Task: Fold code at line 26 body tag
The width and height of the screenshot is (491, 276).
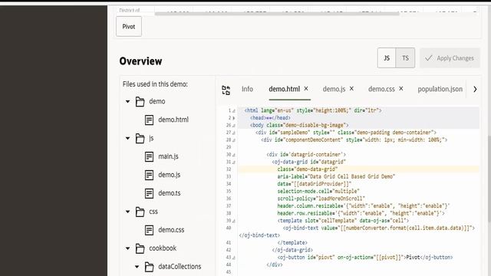Action: point(234,126)
